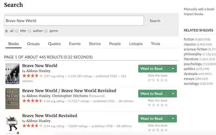Switch to the Trivia tab
Viewport: 216px width, 135px height.
155,44
